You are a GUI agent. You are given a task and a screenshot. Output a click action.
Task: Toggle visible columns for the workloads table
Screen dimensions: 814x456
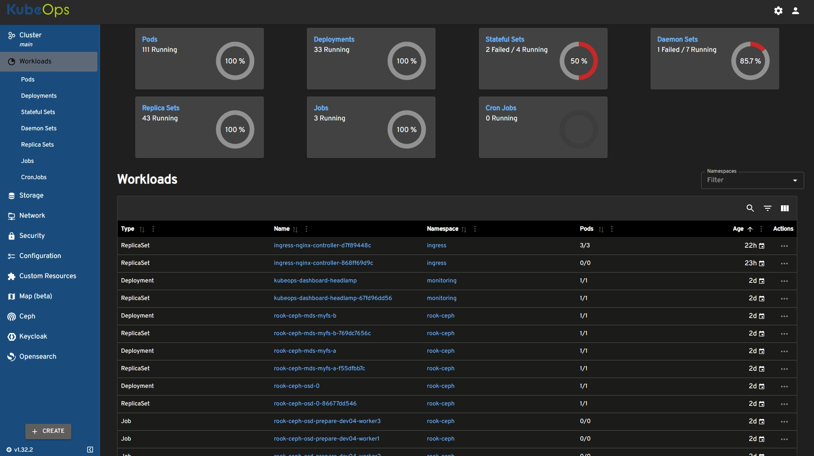[x=785, y=208]
